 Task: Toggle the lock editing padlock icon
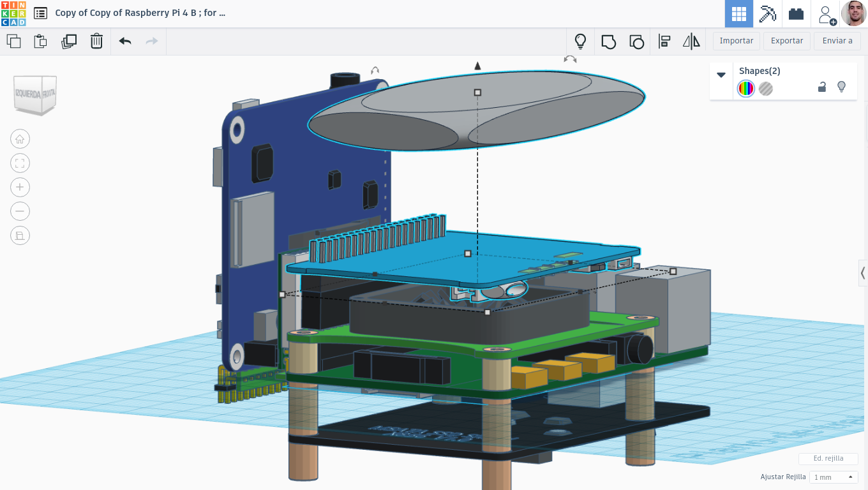point(822,87)
